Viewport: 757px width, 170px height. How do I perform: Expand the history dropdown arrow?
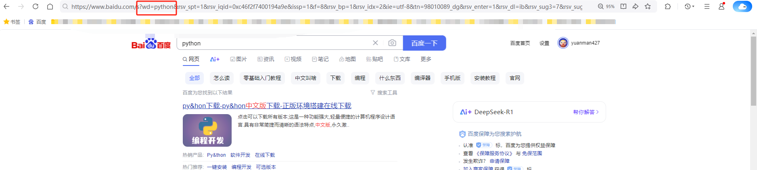693,7
